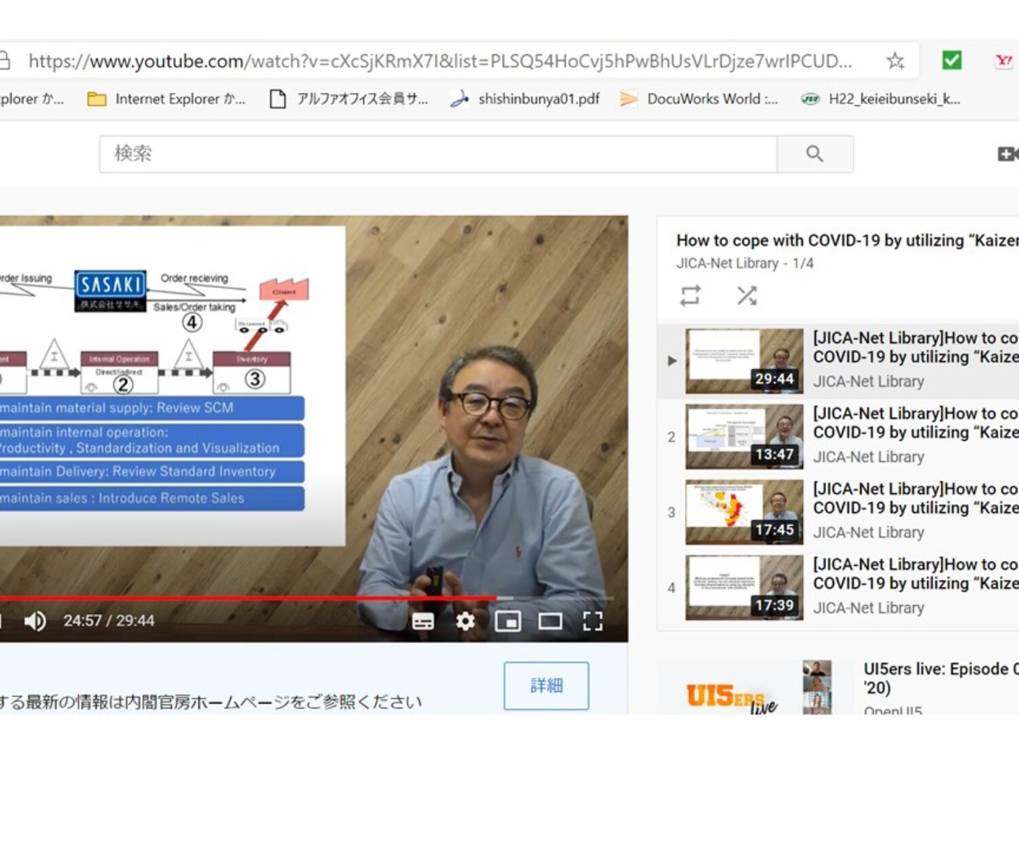Toggle subtitles captions button in player
1019x849 pixels.
[x=423, y=621]
